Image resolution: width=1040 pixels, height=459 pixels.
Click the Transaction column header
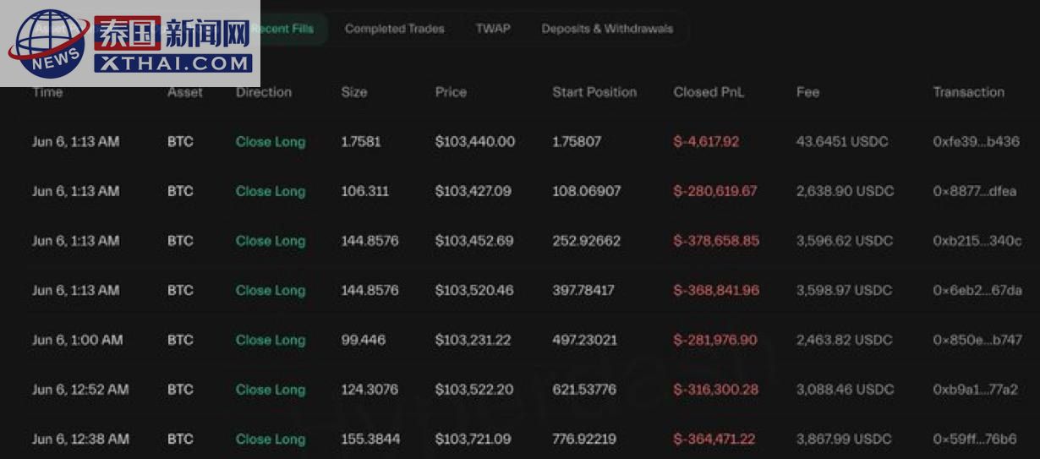click(968, 92)
